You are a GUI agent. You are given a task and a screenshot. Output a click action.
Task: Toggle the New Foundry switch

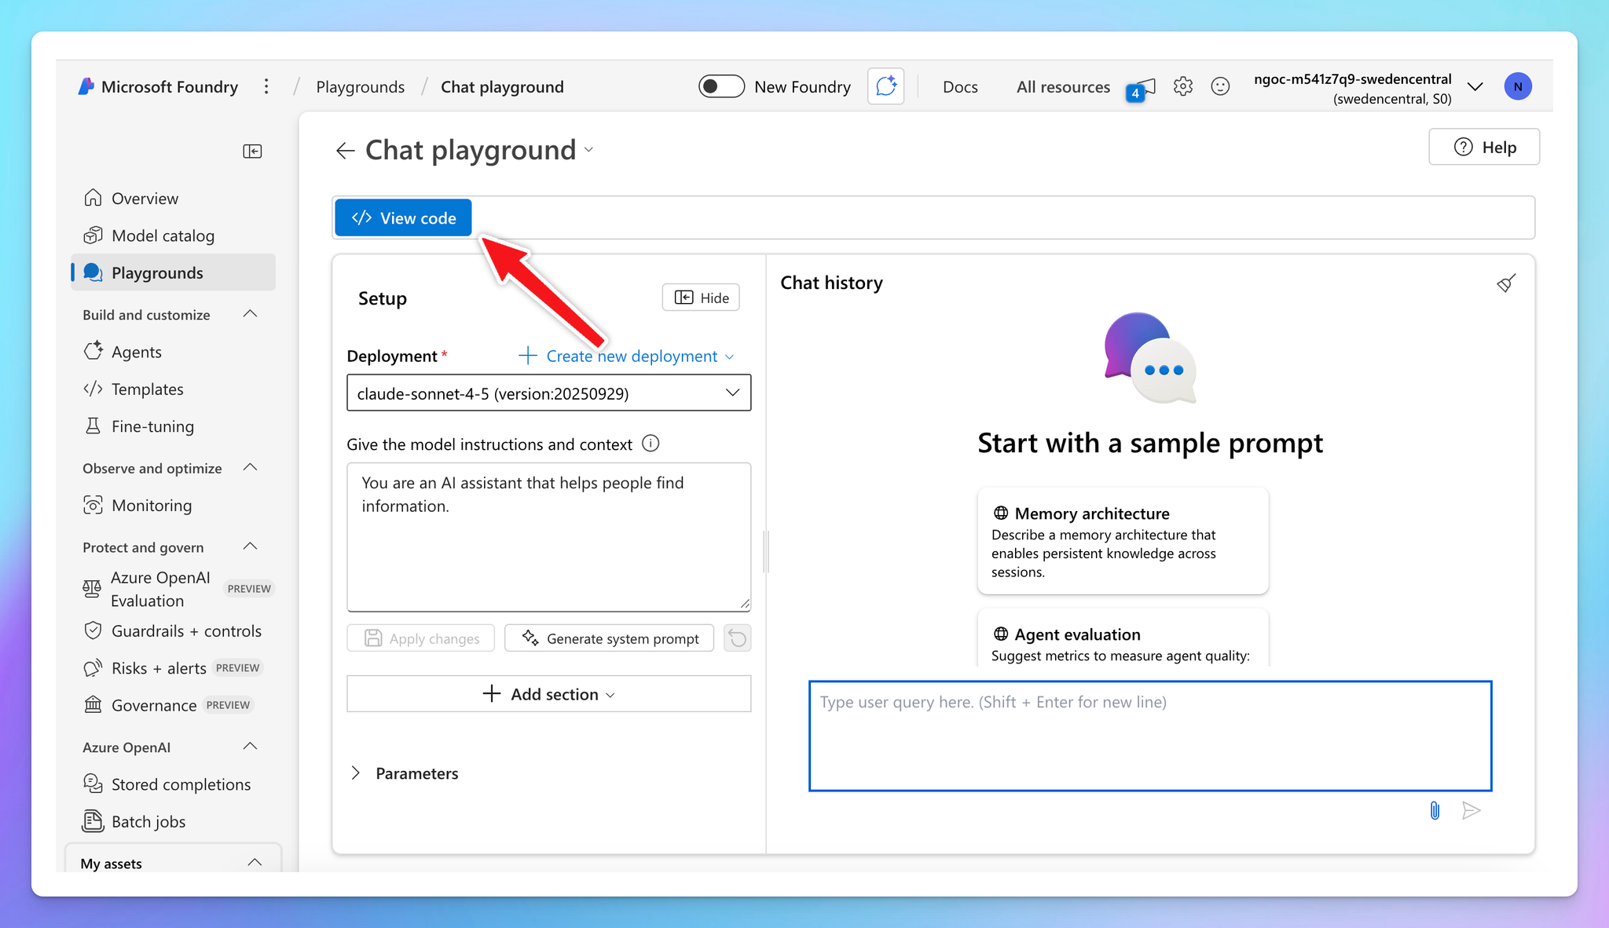coord(721,86)
